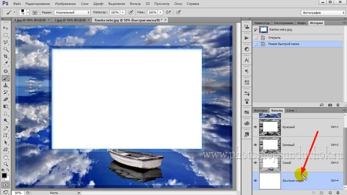Select the Custom Shape tool
The image size is (347, 195).
6,149
